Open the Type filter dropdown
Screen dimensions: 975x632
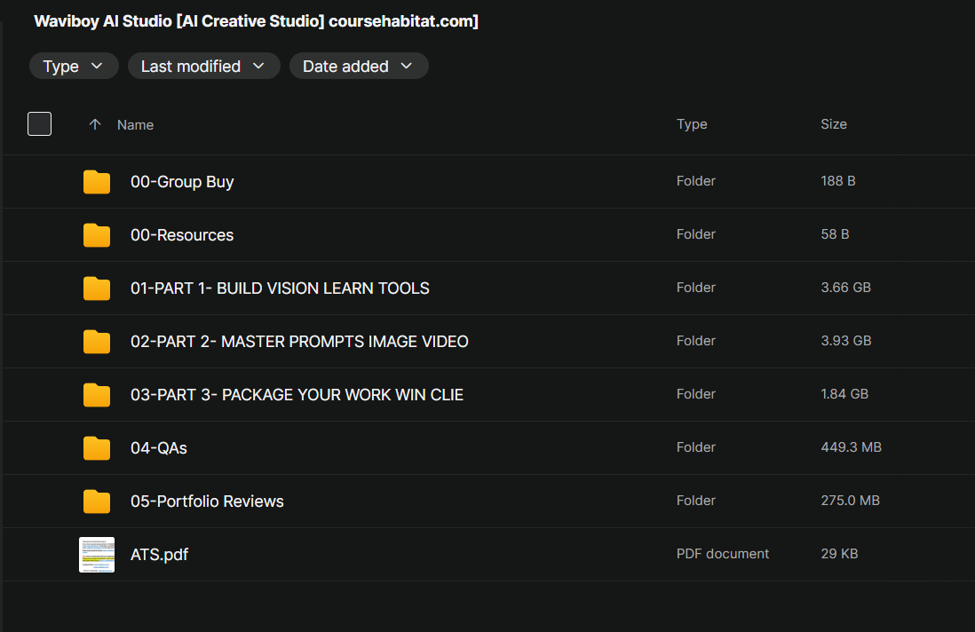[74, 67]
